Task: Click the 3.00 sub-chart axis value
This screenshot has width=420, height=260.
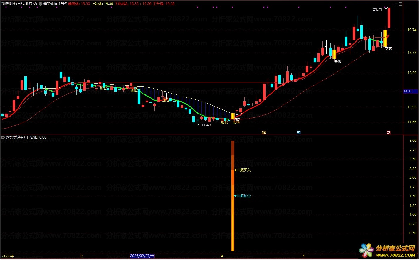Action: point(413,141)
